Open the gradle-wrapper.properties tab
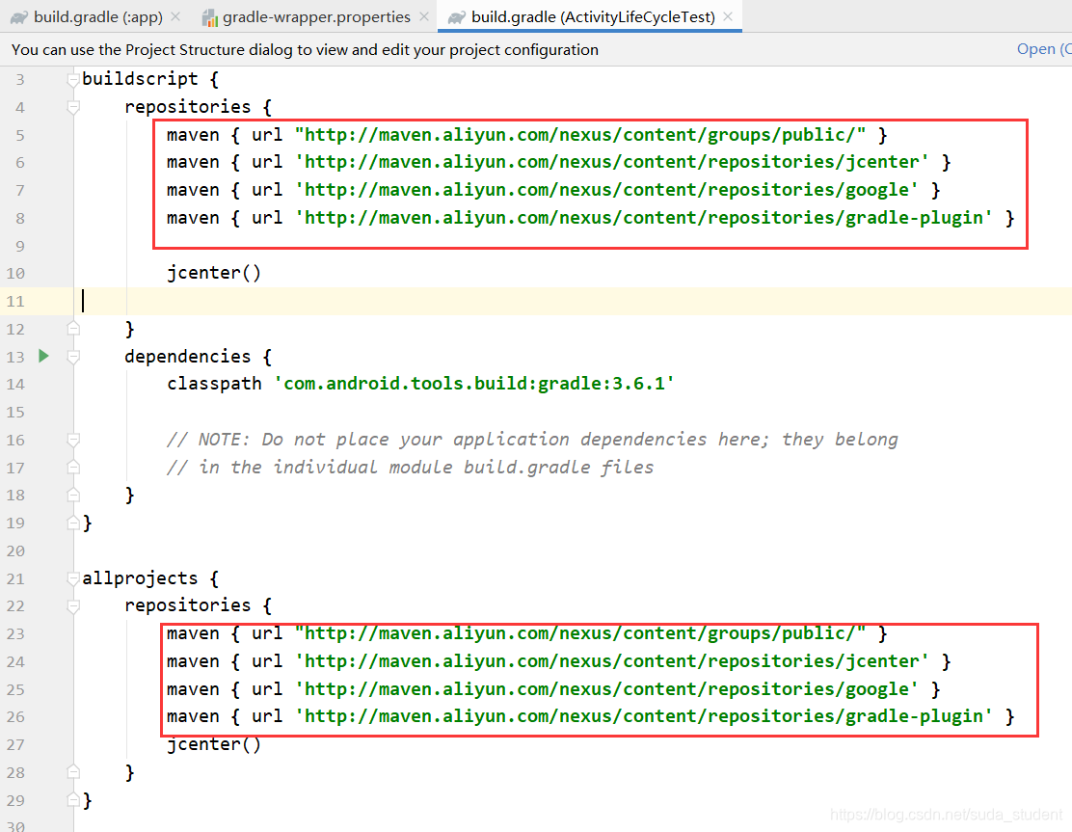Image resolution: width=1072 pixels, height=832 pixels. pyautogui.click(x=316, y=16)
